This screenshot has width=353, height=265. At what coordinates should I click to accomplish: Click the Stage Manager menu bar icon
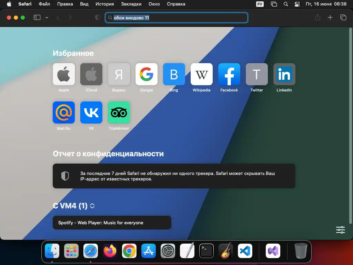[274, 4]
